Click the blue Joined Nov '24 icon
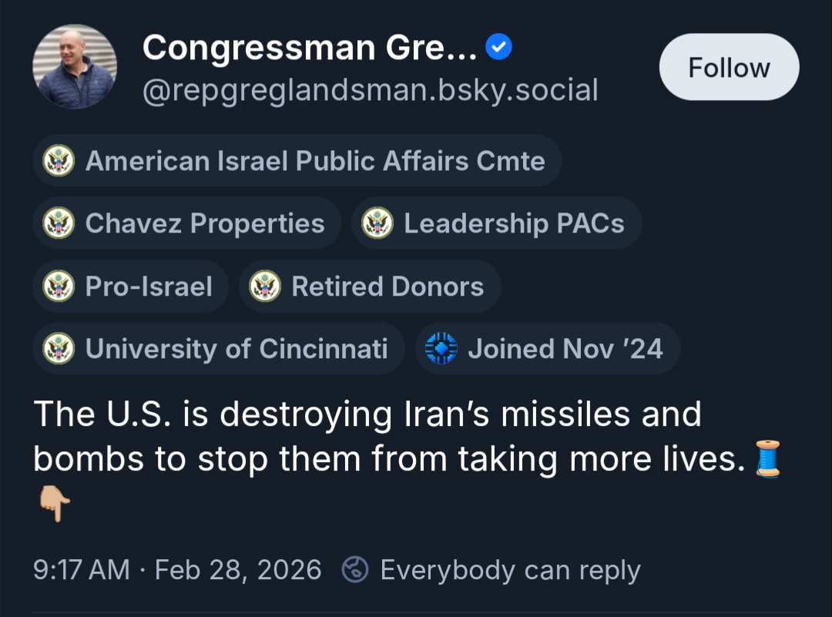The image size is (832, 617). (x=441, y=349)
